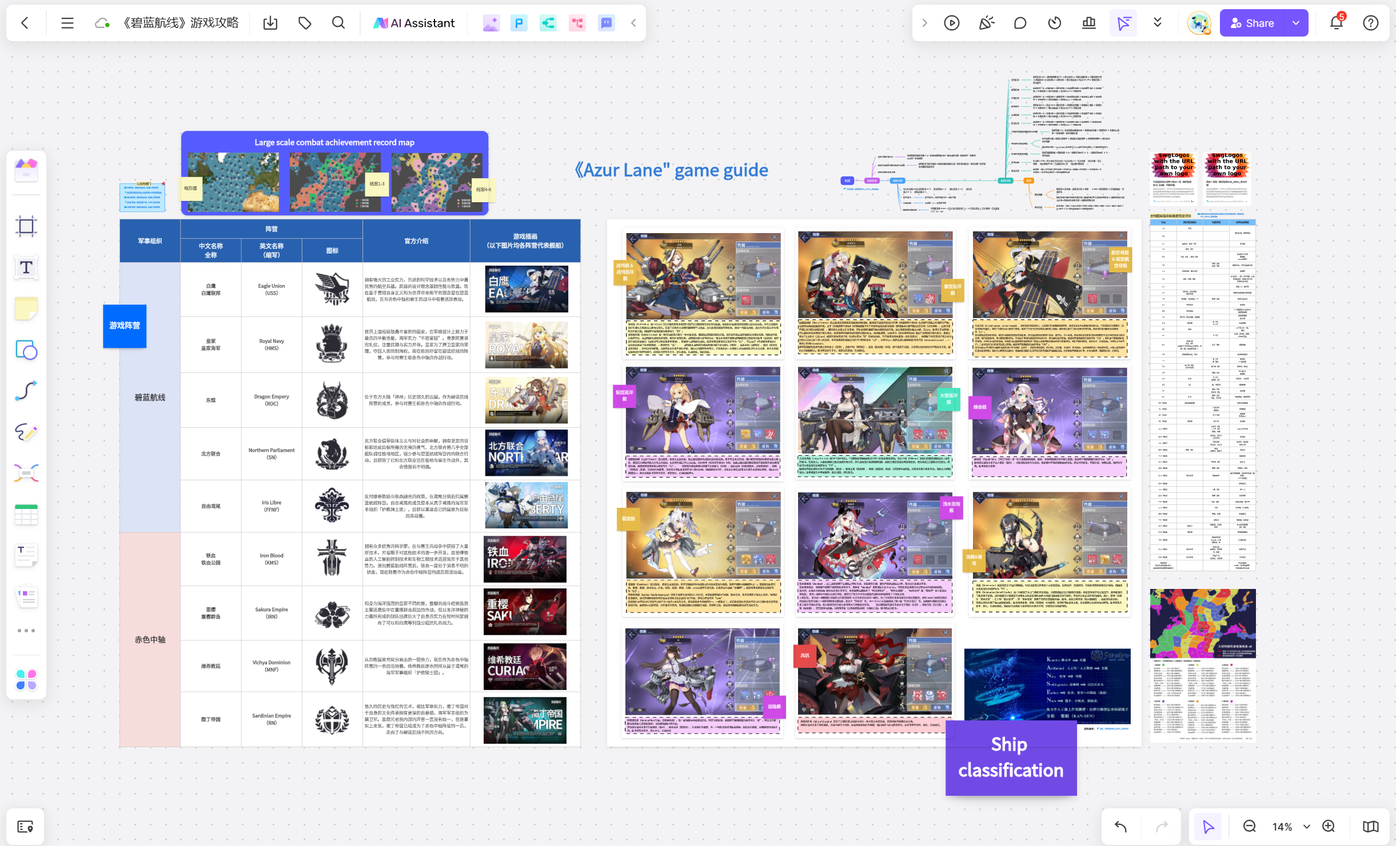Open the voting chart icon
Viewport: 1396px width, 846px height.
coord(1089,23)
